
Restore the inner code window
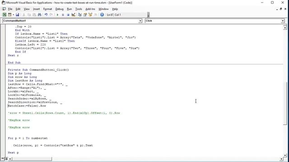(281, 9)
